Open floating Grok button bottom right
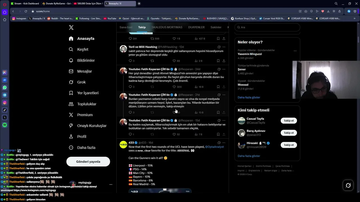The image size is (360, 202). [348, 185]
